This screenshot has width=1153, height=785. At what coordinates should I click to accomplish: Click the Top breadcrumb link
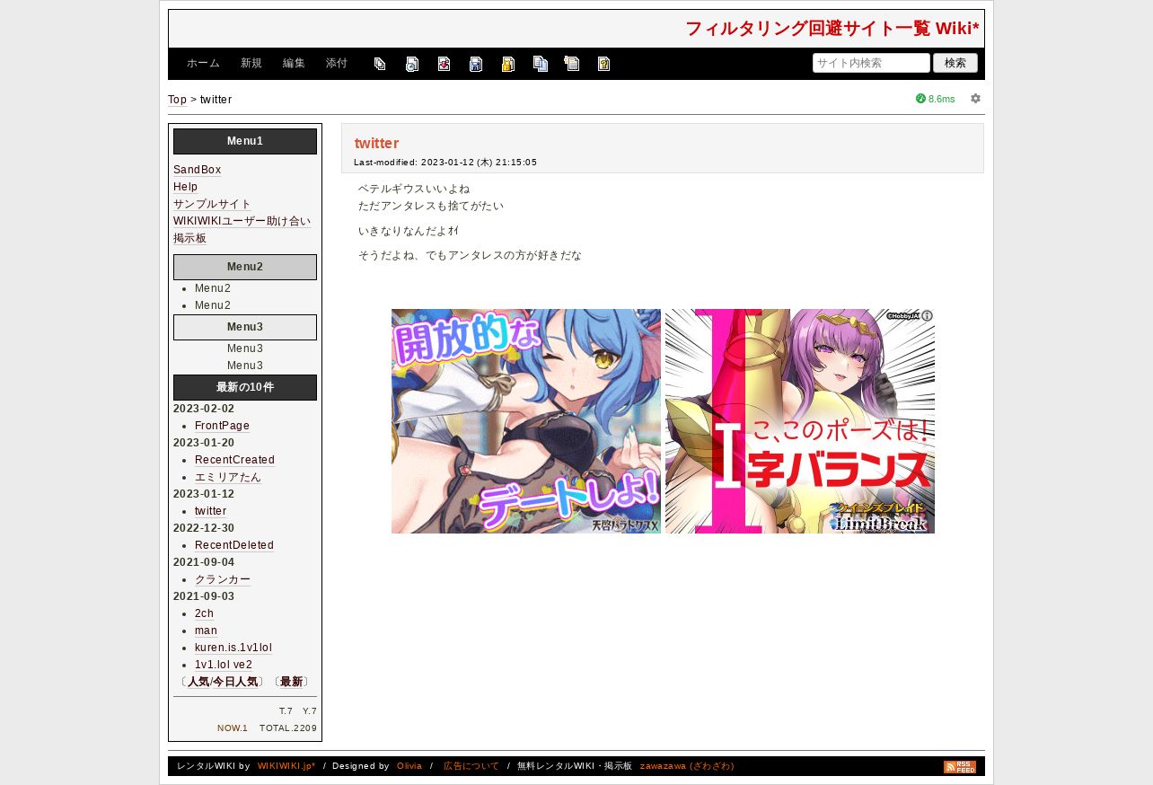pos(177,100)
